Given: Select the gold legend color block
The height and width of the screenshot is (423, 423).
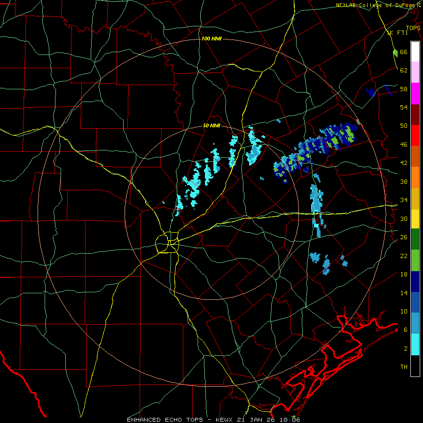Looking at the screenshot, I should tap(415, 198).
